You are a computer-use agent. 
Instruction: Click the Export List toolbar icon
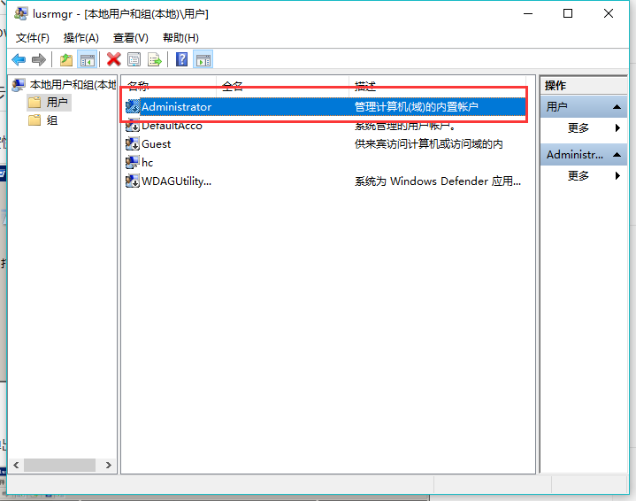pyautogui.click(x=155, y=59)
